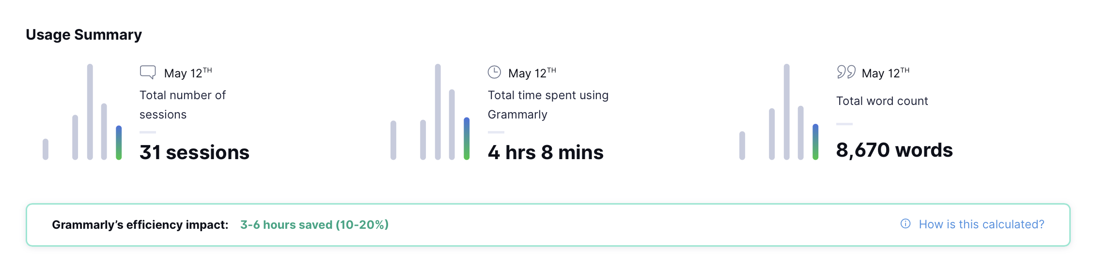Select the shortest leftmost bar in sessions chart
1094x267 pixels.
[x=46, y=149]
